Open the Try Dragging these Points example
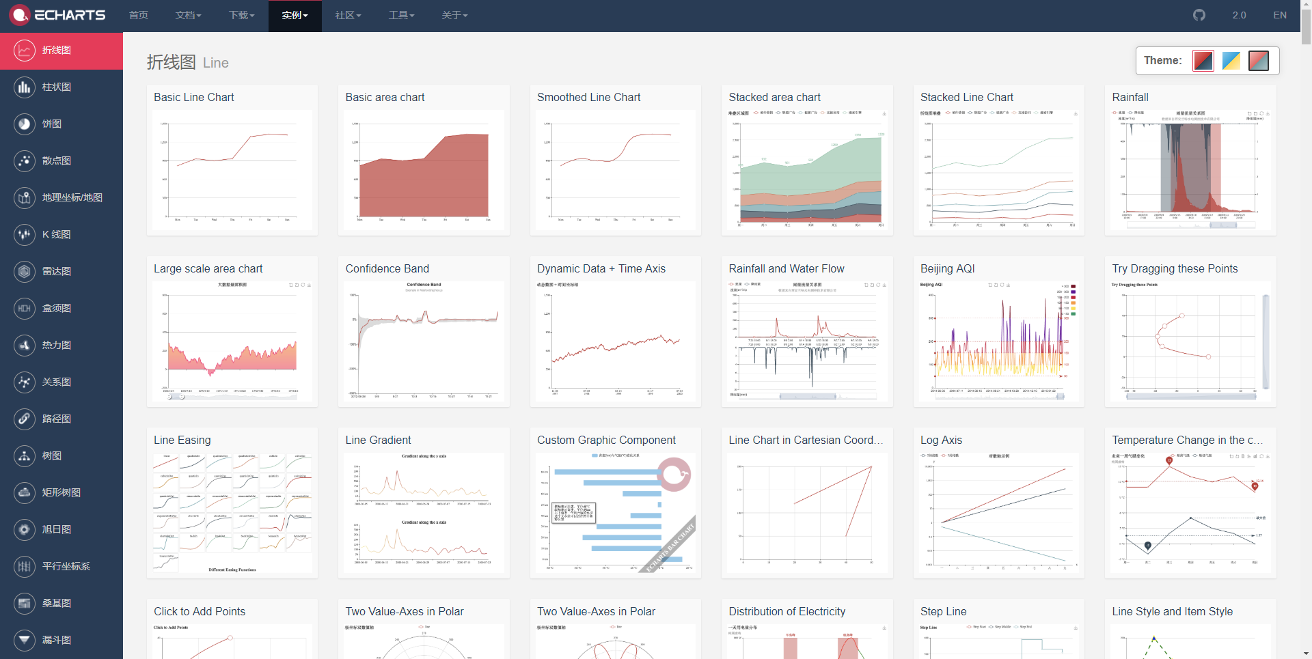The image size is (1312, 659). (1190, 332)
